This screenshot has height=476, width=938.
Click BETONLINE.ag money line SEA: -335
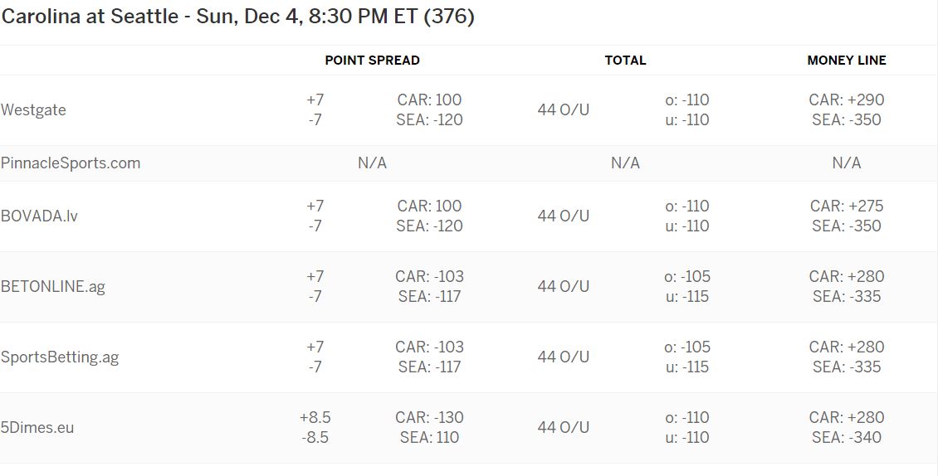coord(847,297)
